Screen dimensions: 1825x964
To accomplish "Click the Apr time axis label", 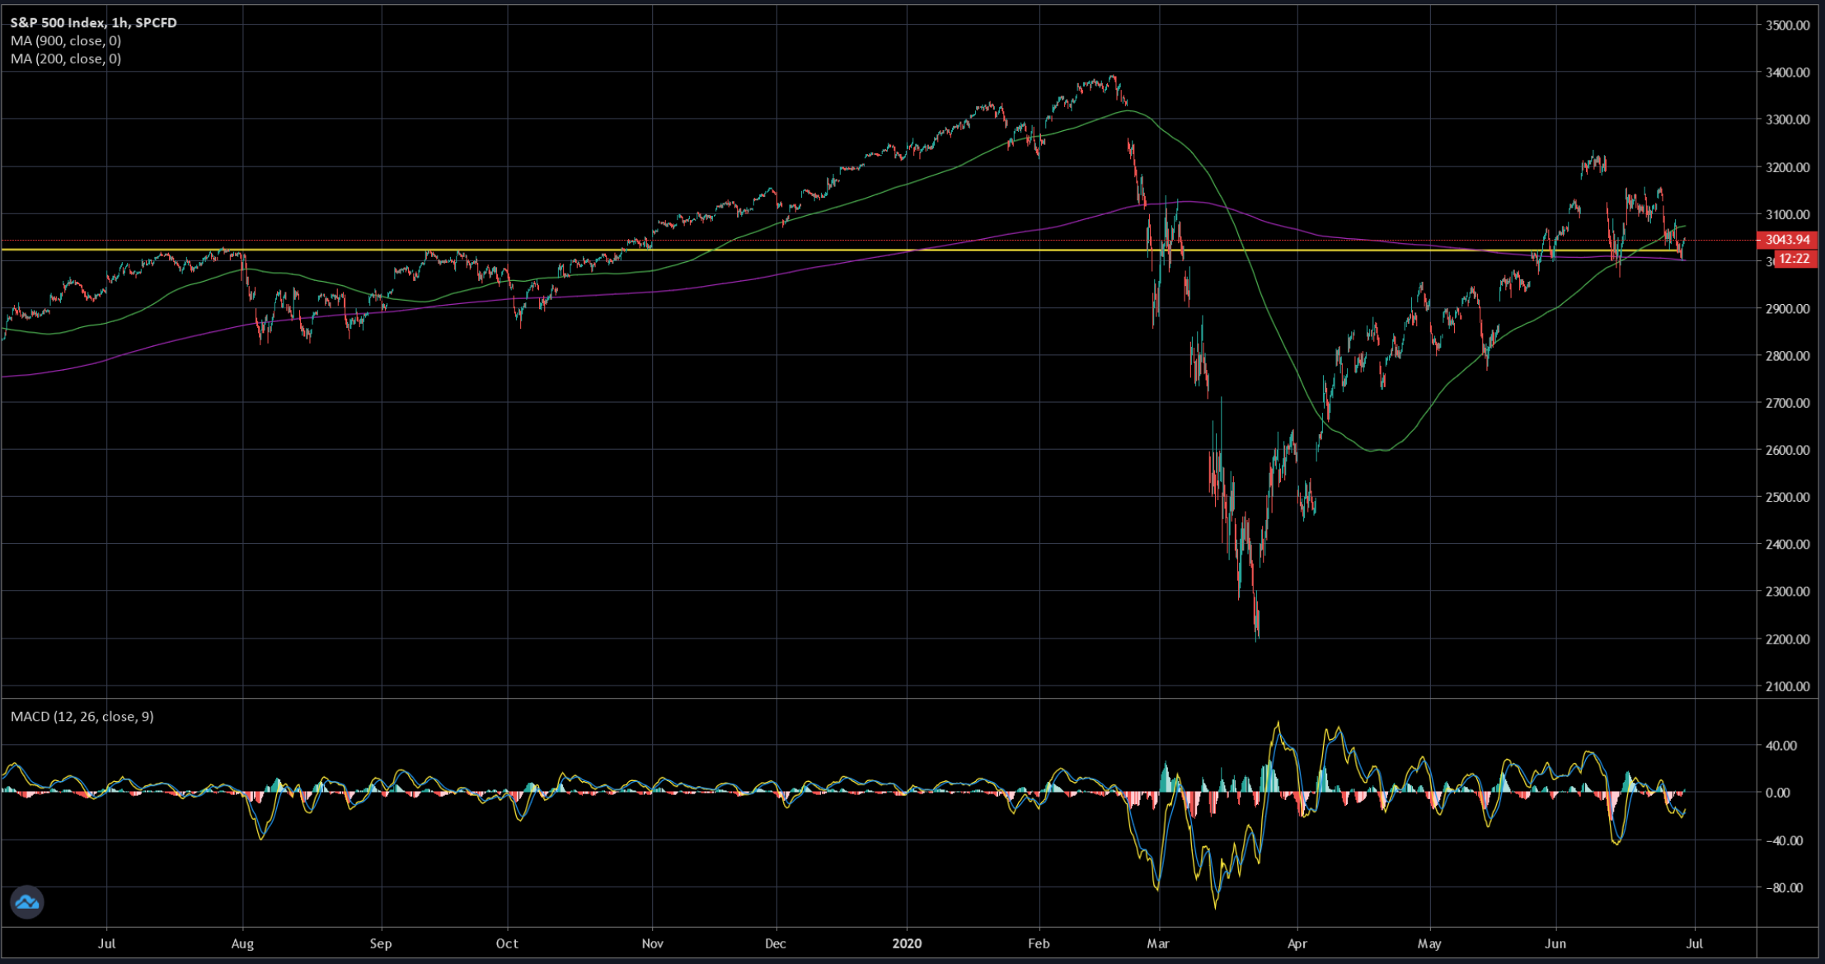I will coord(1297,943).
